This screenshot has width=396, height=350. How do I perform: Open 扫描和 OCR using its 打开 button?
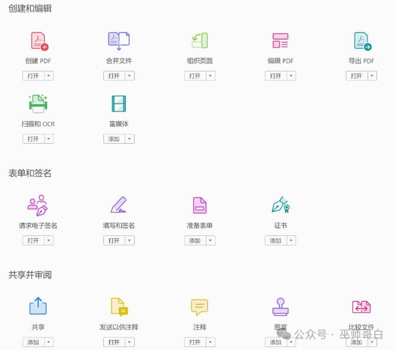34,139
